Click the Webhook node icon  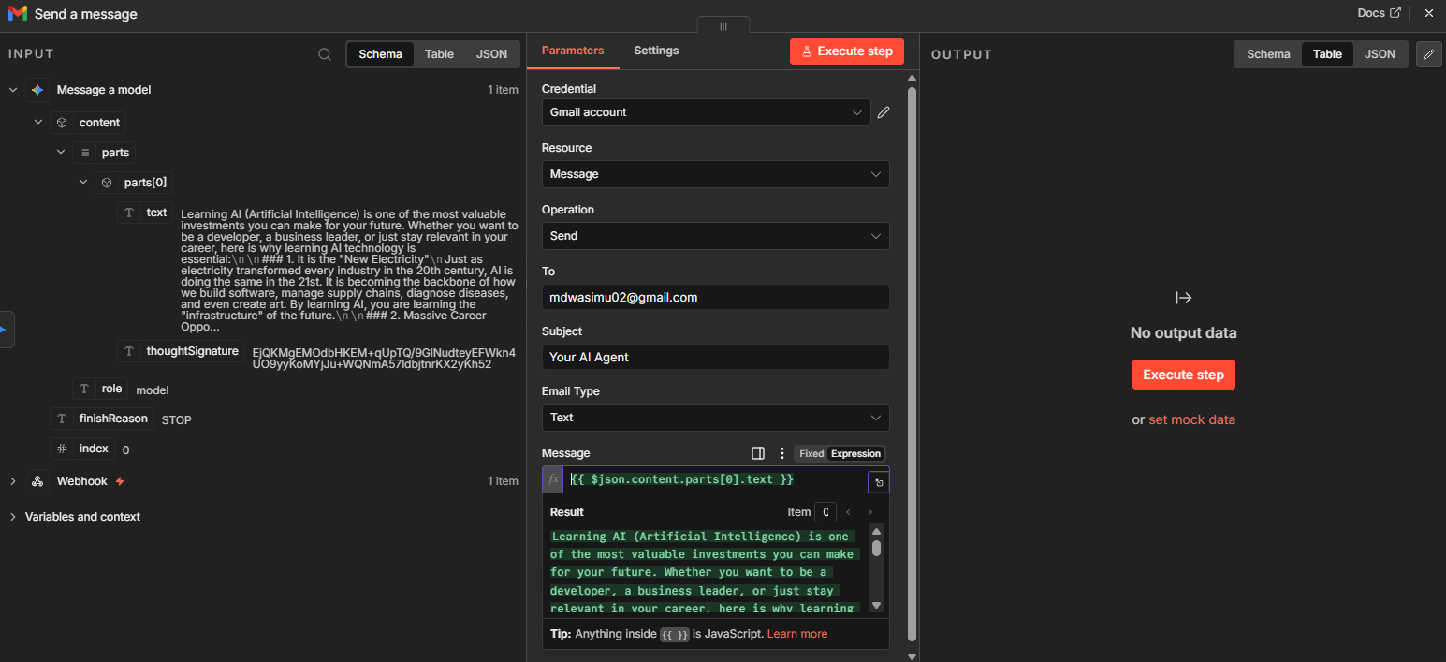pyautogui.click(x=37, y=481)
